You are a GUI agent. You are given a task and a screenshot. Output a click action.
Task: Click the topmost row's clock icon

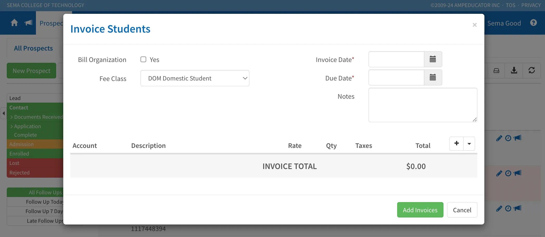(508, 138)
